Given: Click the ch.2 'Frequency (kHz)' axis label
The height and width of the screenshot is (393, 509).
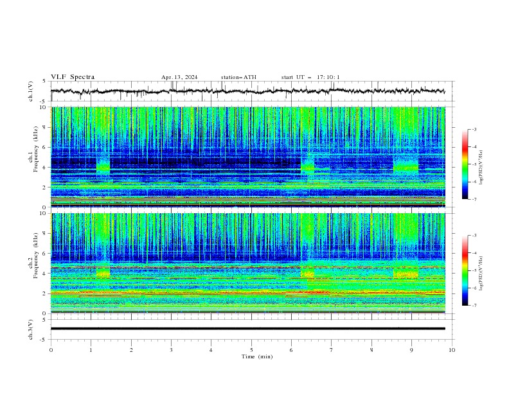Looking at the screenshot, I should [x=35, y=256].
